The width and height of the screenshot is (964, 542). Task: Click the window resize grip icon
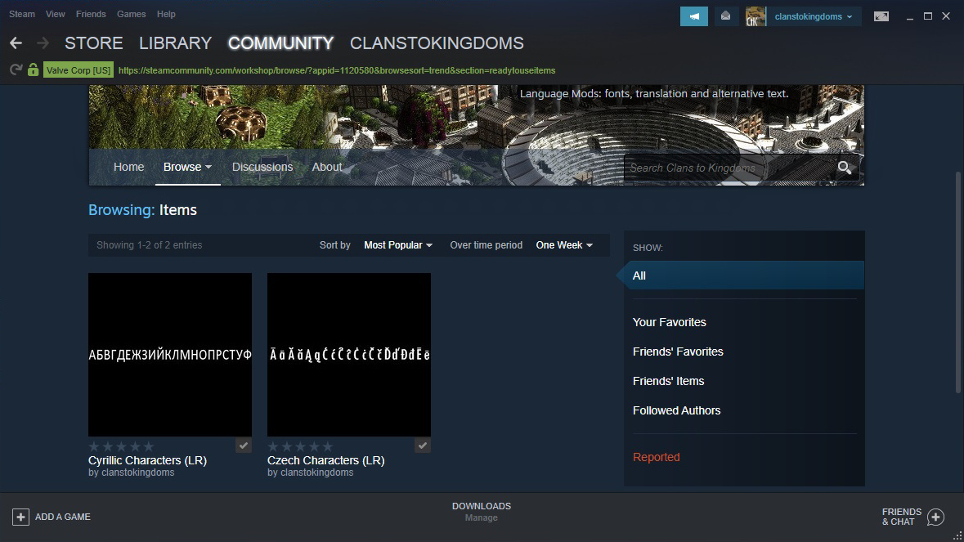(957, 535)
